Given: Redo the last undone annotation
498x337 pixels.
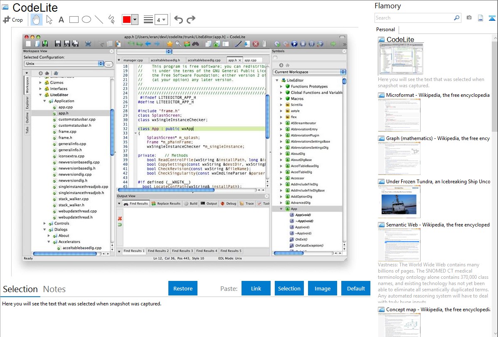Looking at the screenshot, I should 191,20.
